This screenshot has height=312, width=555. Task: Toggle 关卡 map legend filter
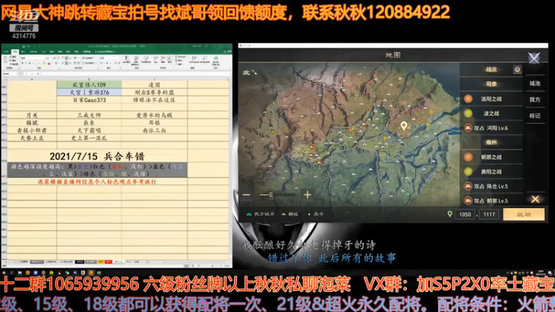(x=316, y=214)
